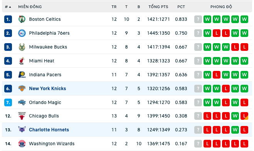Click the Chicago Bulls logo
Image resolution: width=254 pixels, height=151 pixels.
(22, 116)
